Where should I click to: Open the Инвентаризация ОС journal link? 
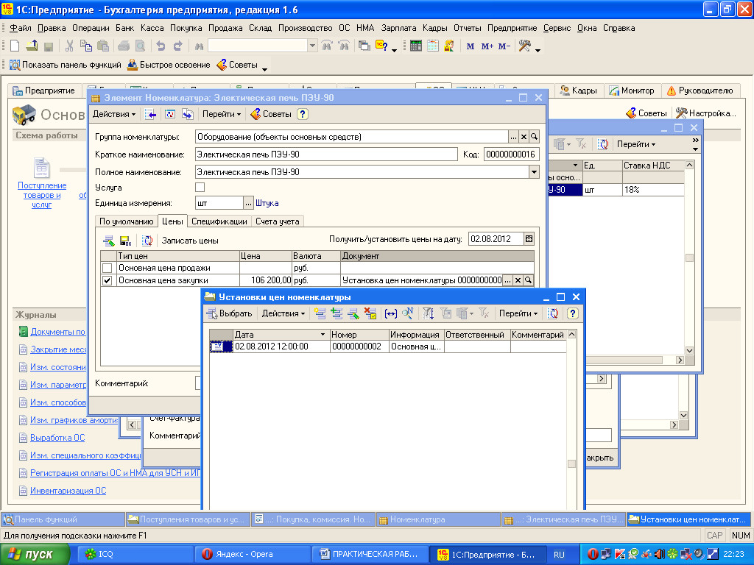[x=68, y=491]
